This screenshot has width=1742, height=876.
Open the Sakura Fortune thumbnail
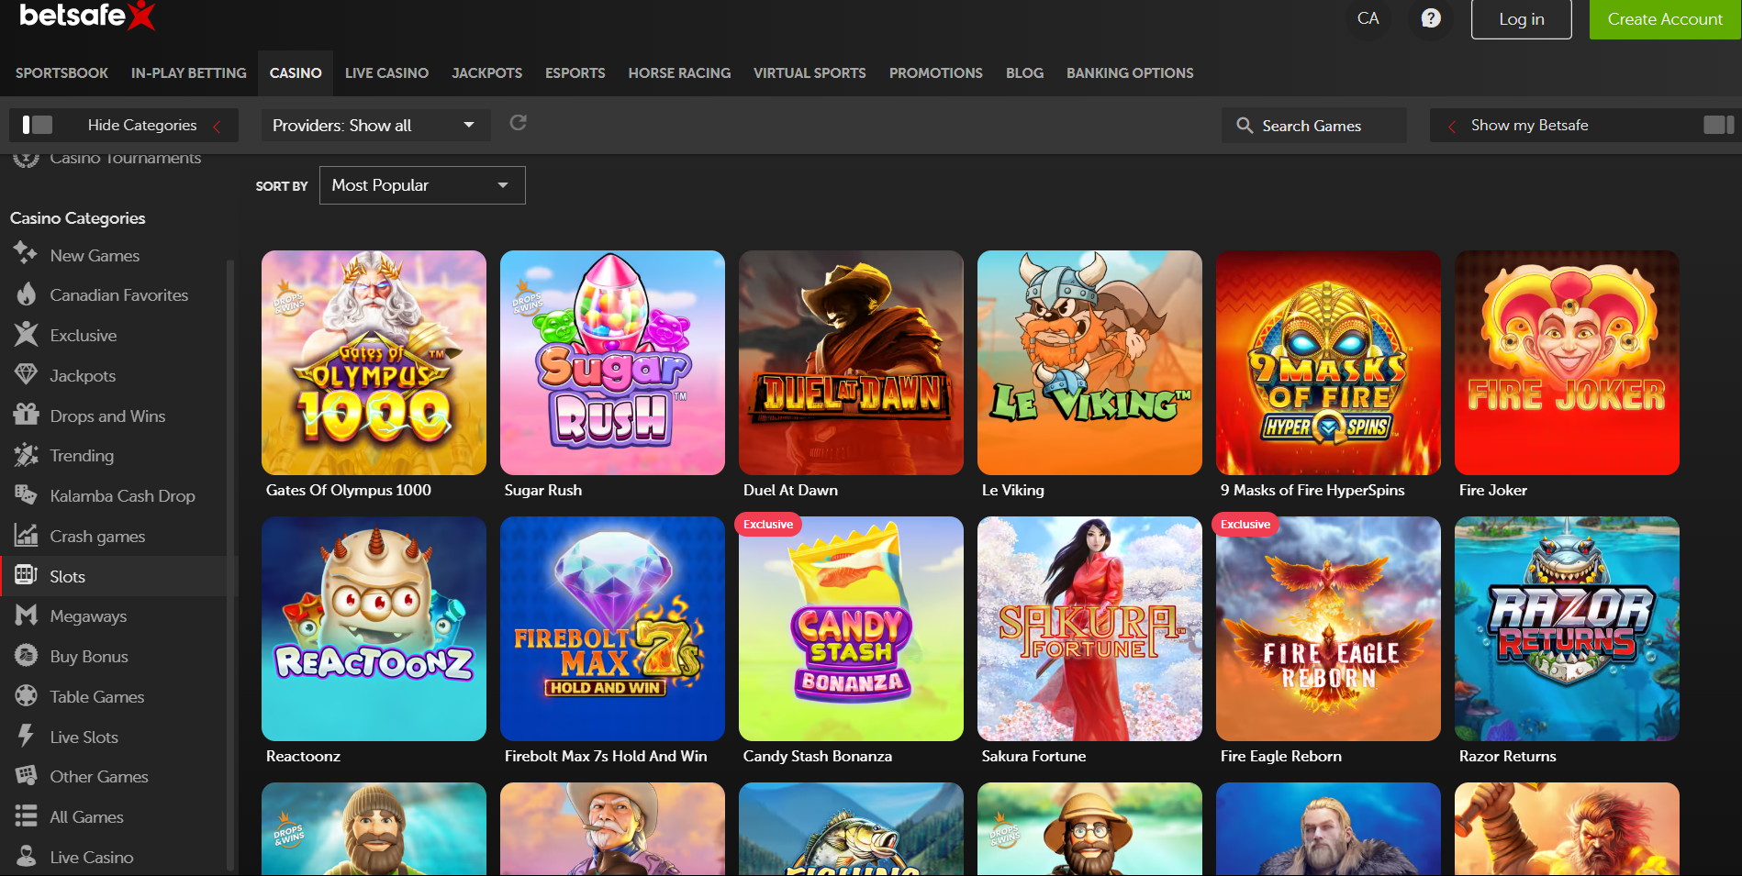click(1089, 628)
